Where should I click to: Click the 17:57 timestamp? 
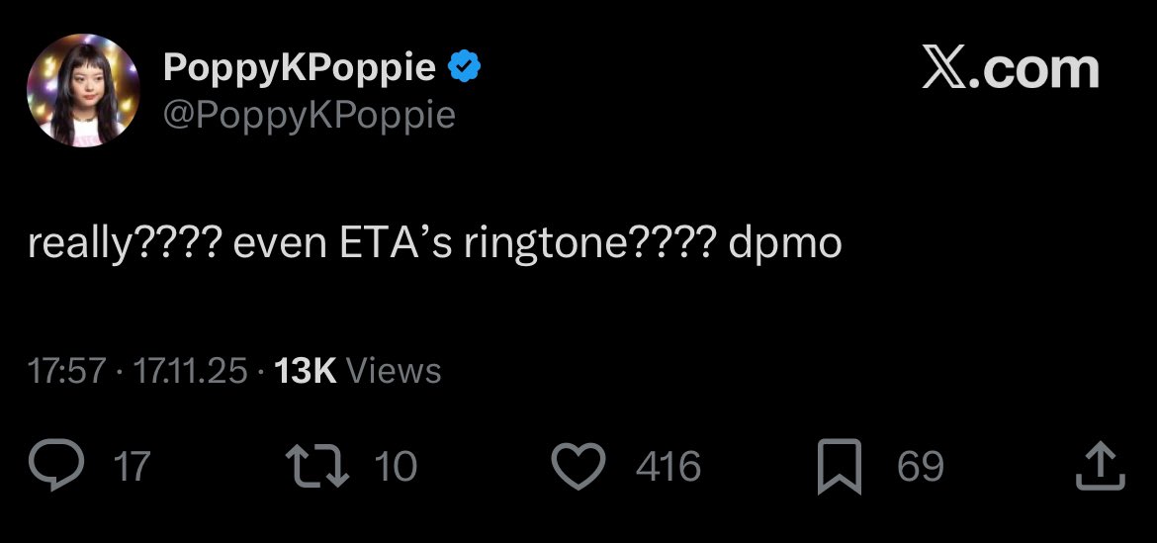(67, 371)
